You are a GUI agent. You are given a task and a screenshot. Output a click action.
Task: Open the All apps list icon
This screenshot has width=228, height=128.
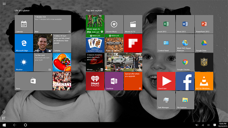4,118
